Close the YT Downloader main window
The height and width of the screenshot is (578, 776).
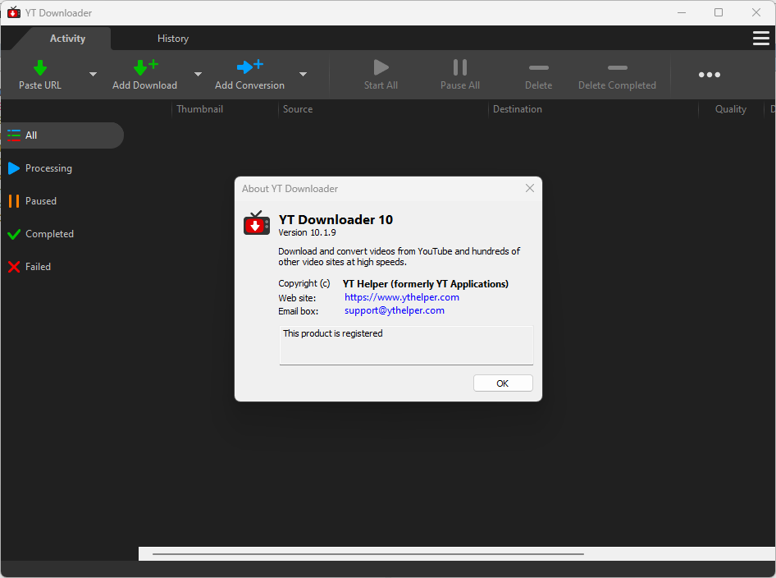(756, 12)
